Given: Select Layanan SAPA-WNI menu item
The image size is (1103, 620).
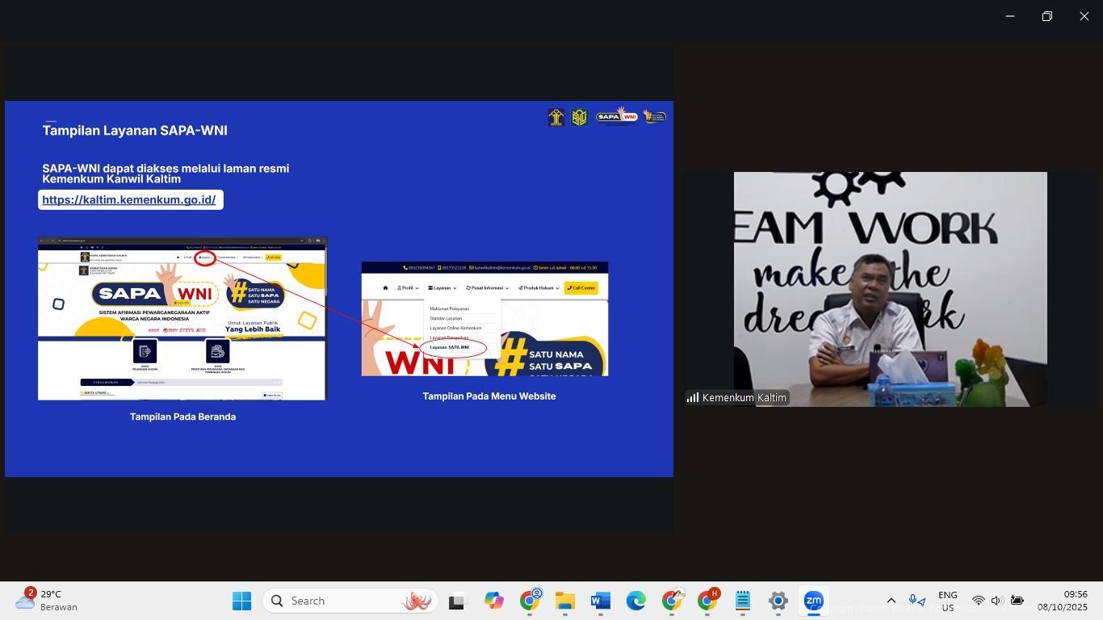Looking at the screenshot, I should pos(449,348).
